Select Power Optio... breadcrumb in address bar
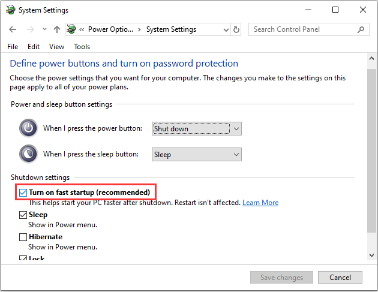Screen dimensions: 378x292 (110, 29)
